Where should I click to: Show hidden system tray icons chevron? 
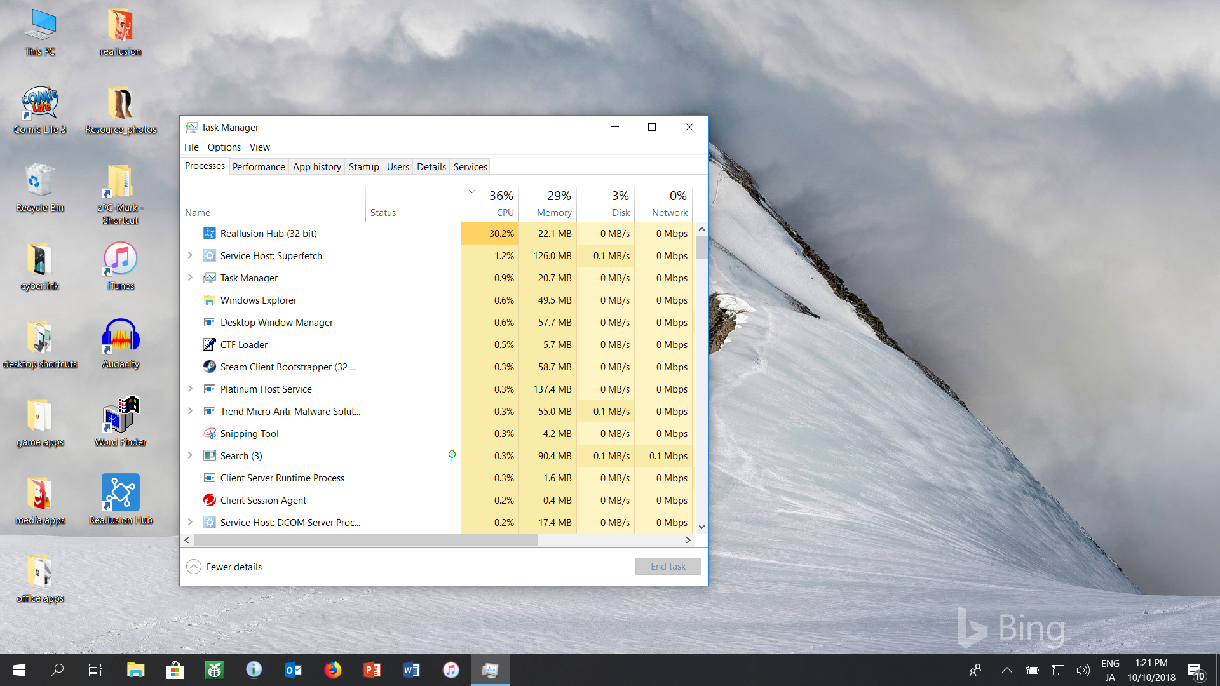(x=1007, y=670)
